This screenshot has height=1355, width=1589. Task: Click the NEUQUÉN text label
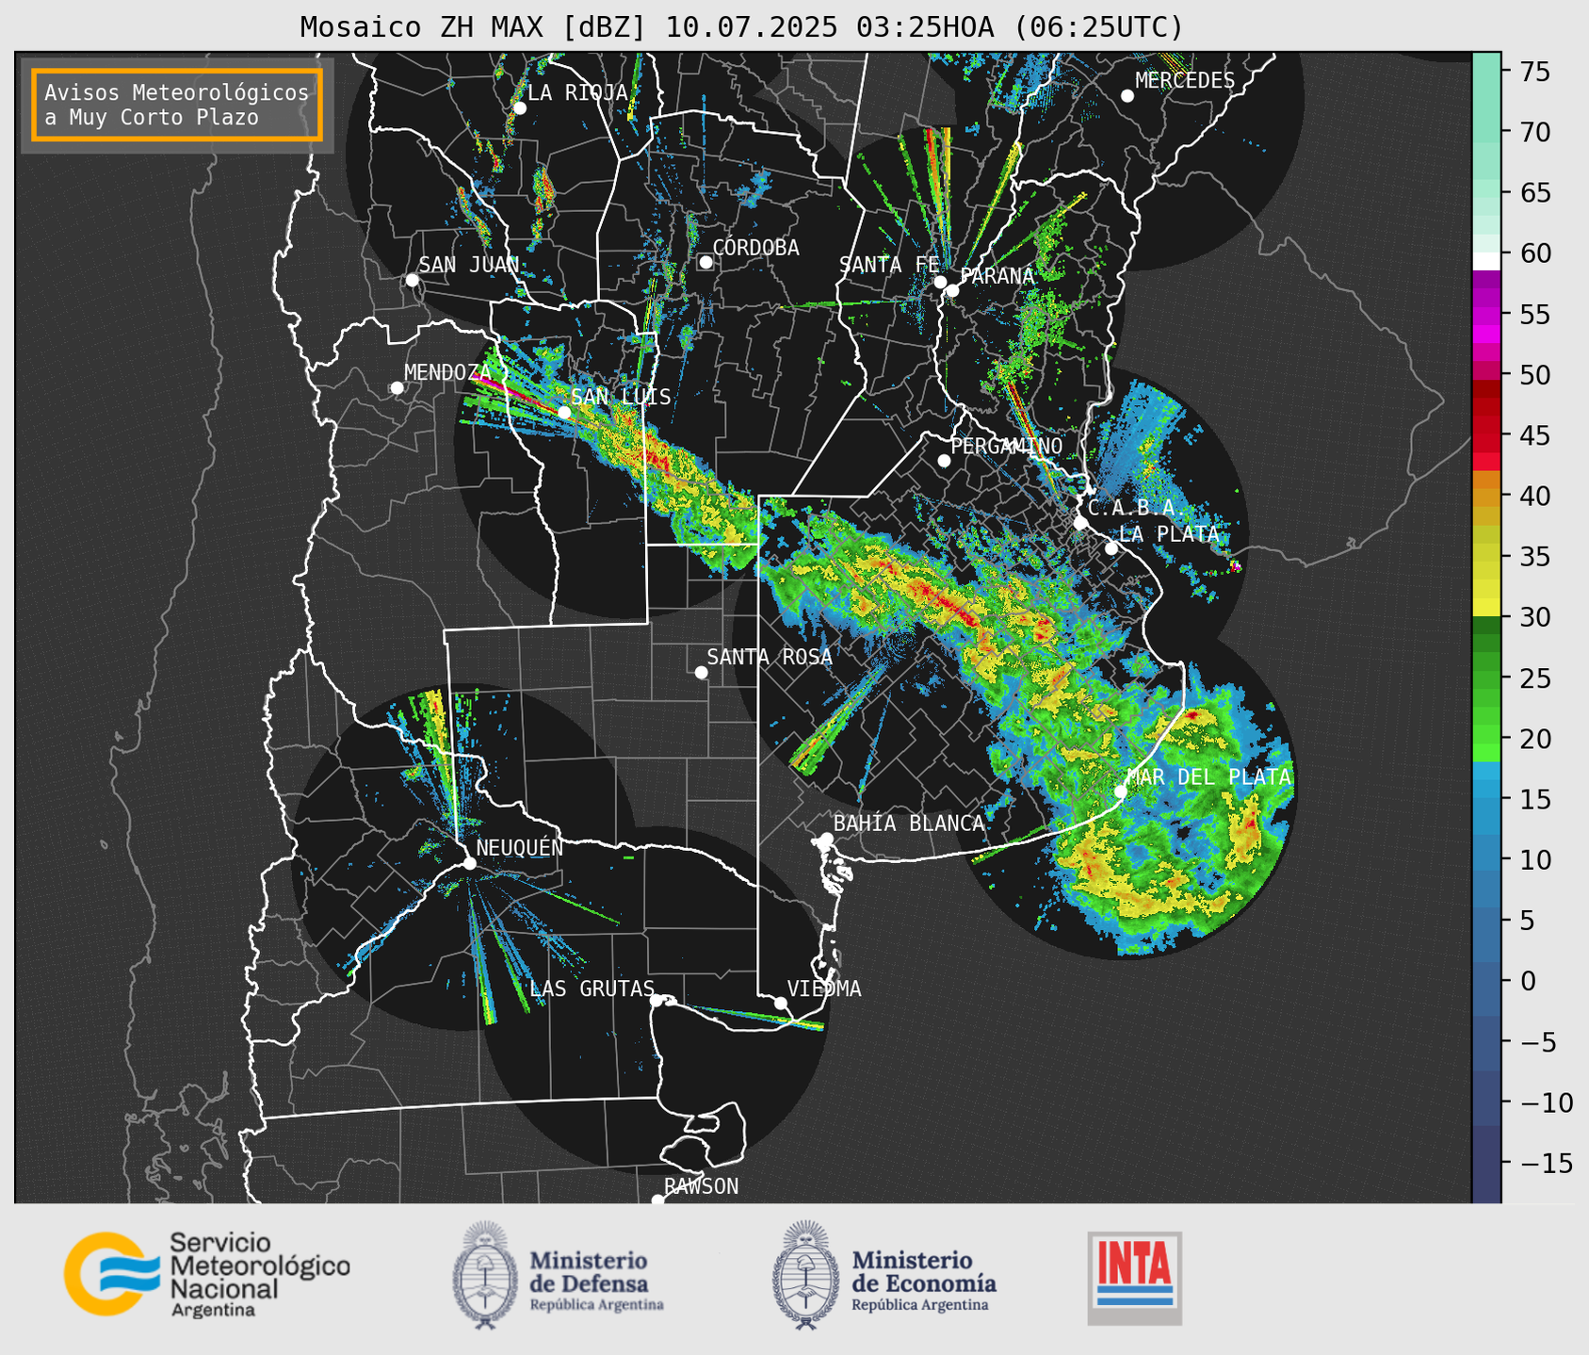[x=520, y=847]
